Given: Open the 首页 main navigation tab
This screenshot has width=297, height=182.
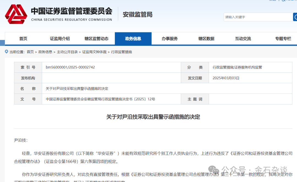Looking at the screenshot, I should pos(23,39).
